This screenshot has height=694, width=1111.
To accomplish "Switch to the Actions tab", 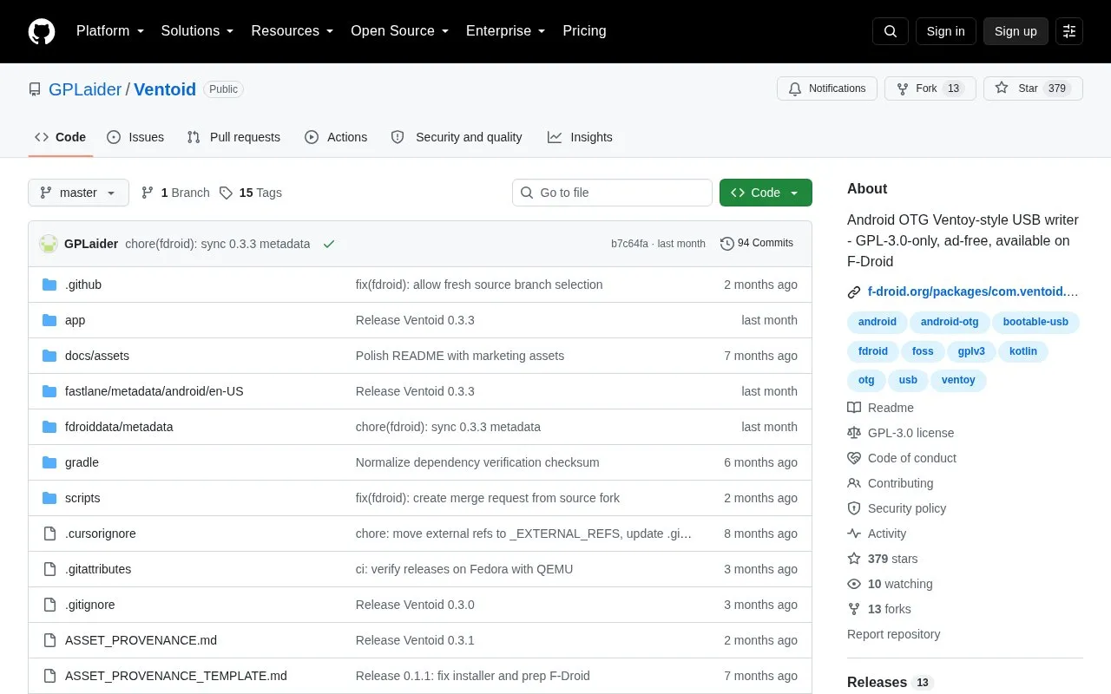I will click(336, 137).
